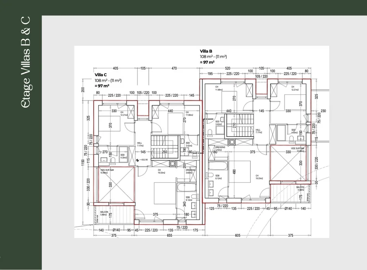Screen dimensions: 367x270
Task: Click "108 m² - (11 m²)" under Villa B
Action: (213, 56)
